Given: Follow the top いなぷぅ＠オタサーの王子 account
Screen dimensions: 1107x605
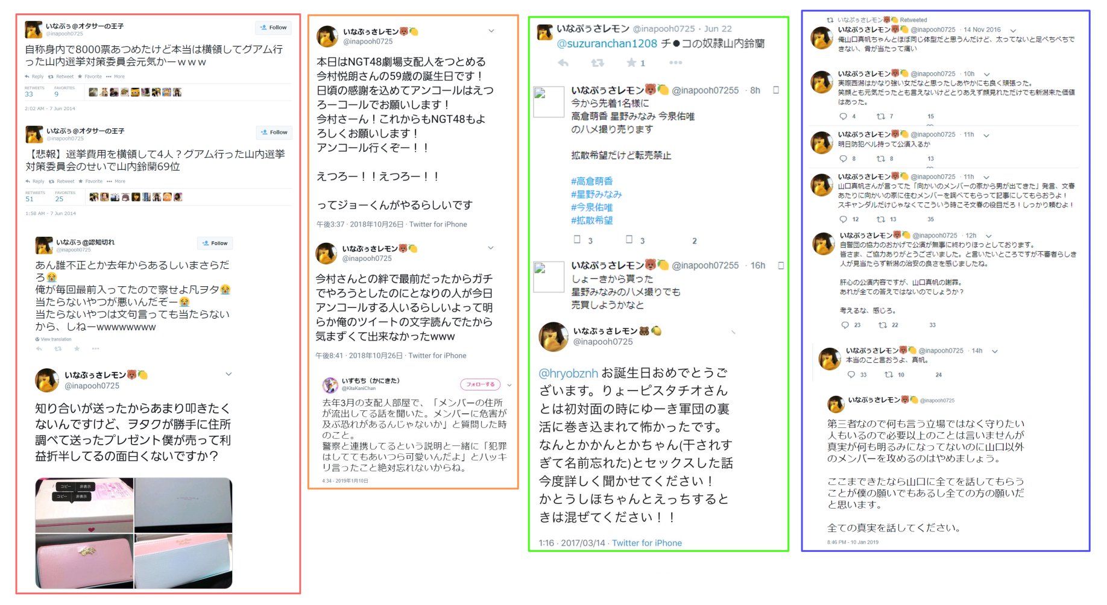Looking at the screenshot, I should [273, 28].
